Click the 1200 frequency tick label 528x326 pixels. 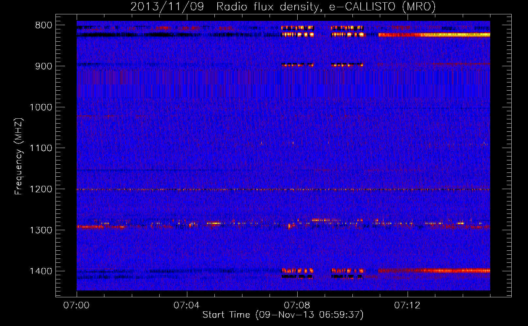41,189
